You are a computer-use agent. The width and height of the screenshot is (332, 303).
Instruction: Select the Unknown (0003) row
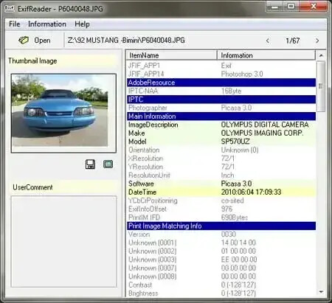click(x=221, y=260)
